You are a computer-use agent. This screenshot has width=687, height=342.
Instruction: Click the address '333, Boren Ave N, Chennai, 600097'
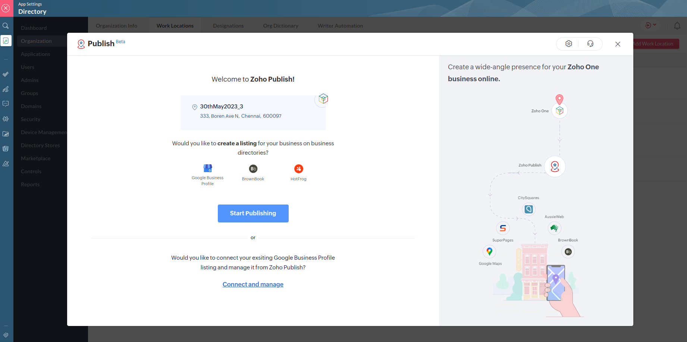[241, 116]
